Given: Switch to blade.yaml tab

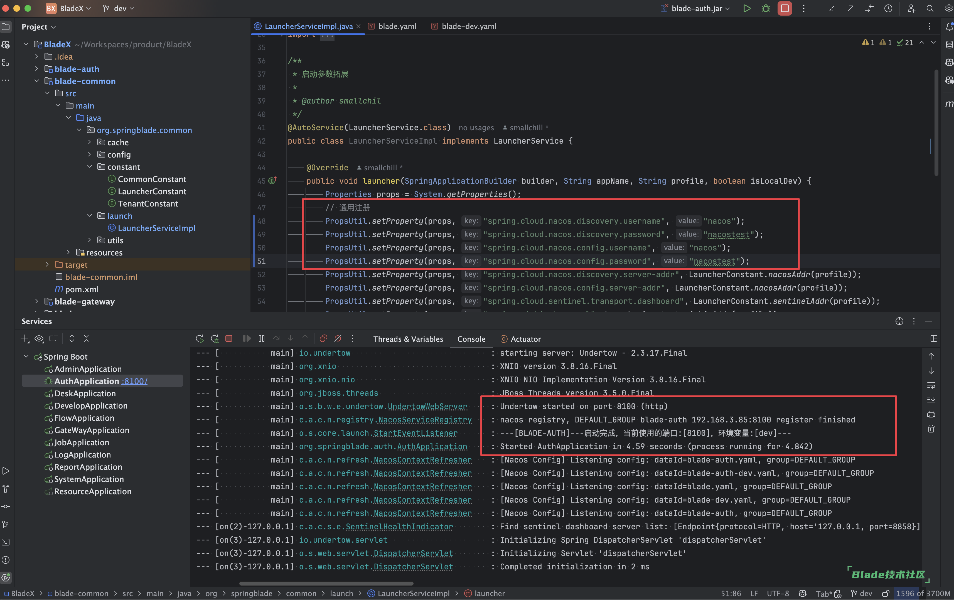Looking at the screenshot, I should point(392,26).
